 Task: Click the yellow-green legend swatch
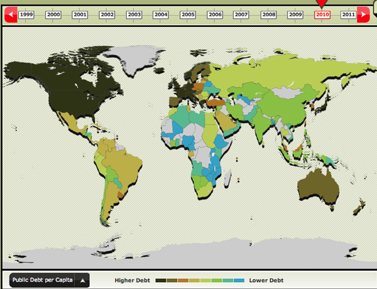tap(205, 280)
